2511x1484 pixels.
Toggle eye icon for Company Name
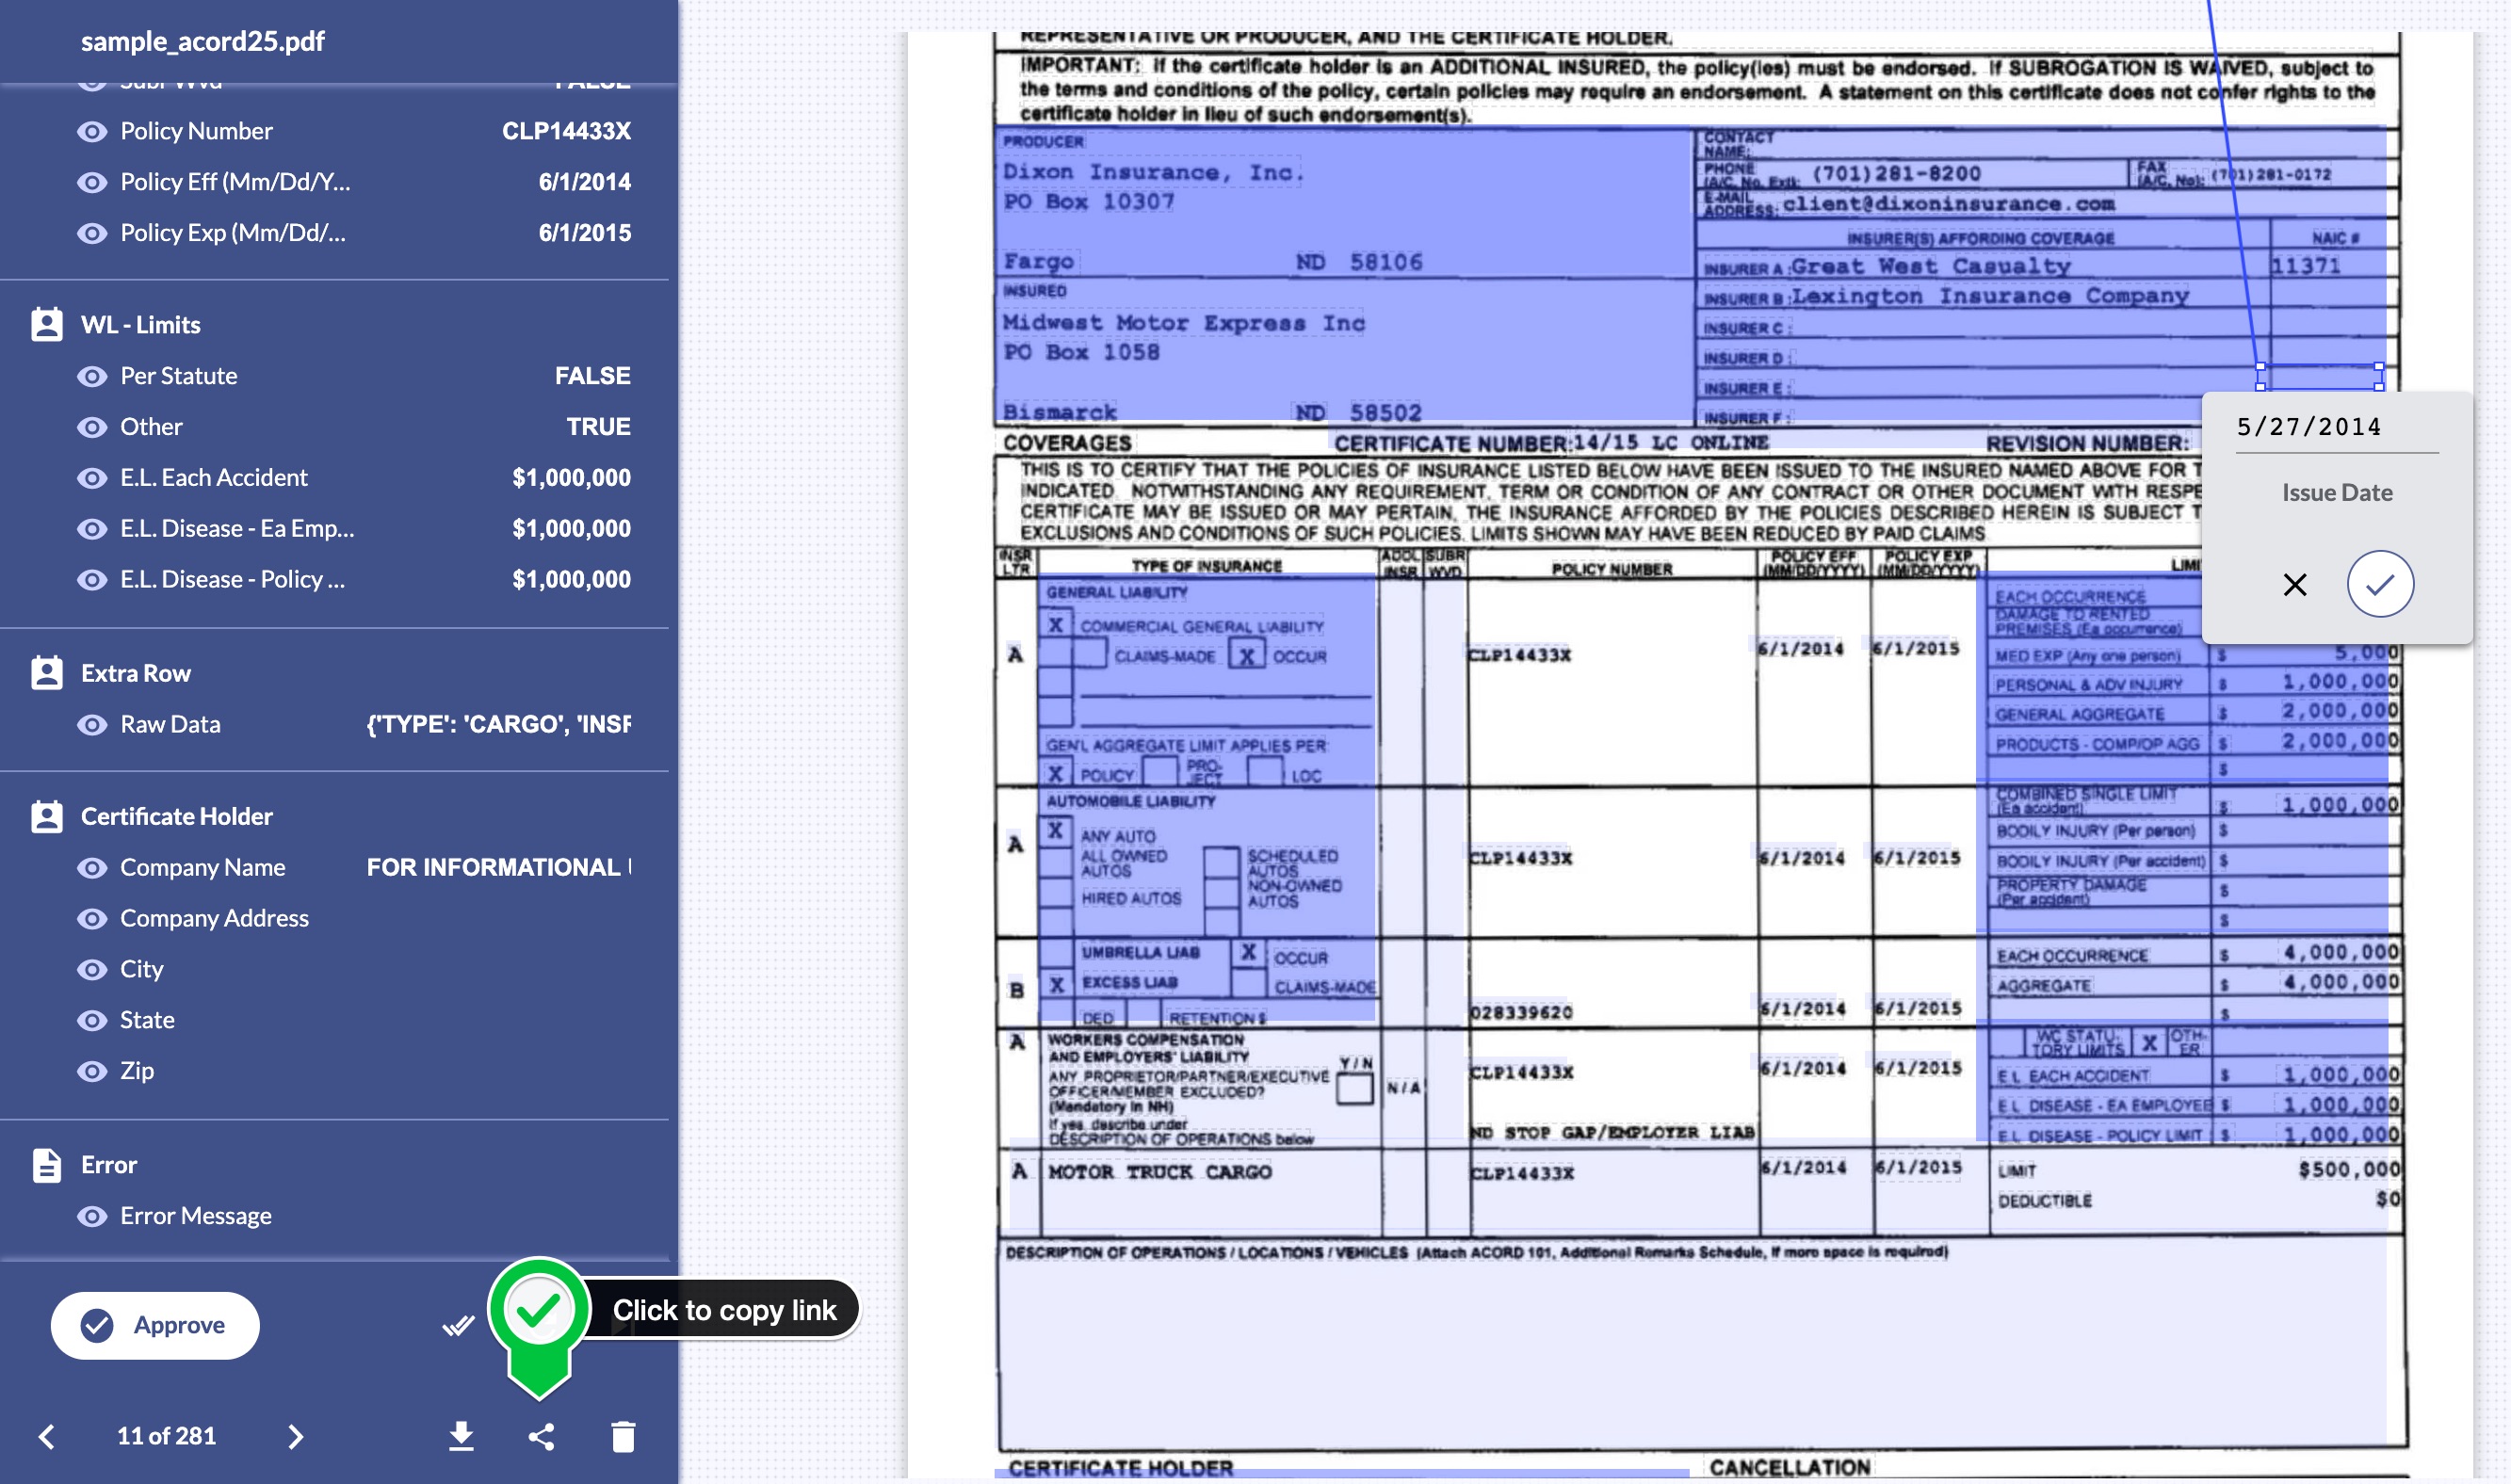[92, 869]
